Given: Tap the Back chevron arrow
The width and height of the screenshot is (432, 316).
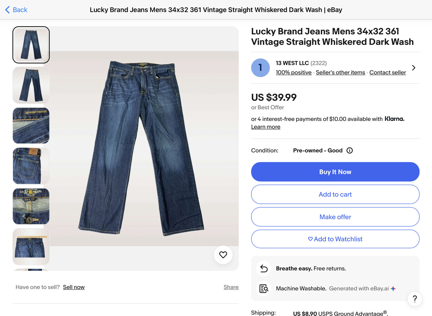Looking at the screenshot, I should 8,10.
